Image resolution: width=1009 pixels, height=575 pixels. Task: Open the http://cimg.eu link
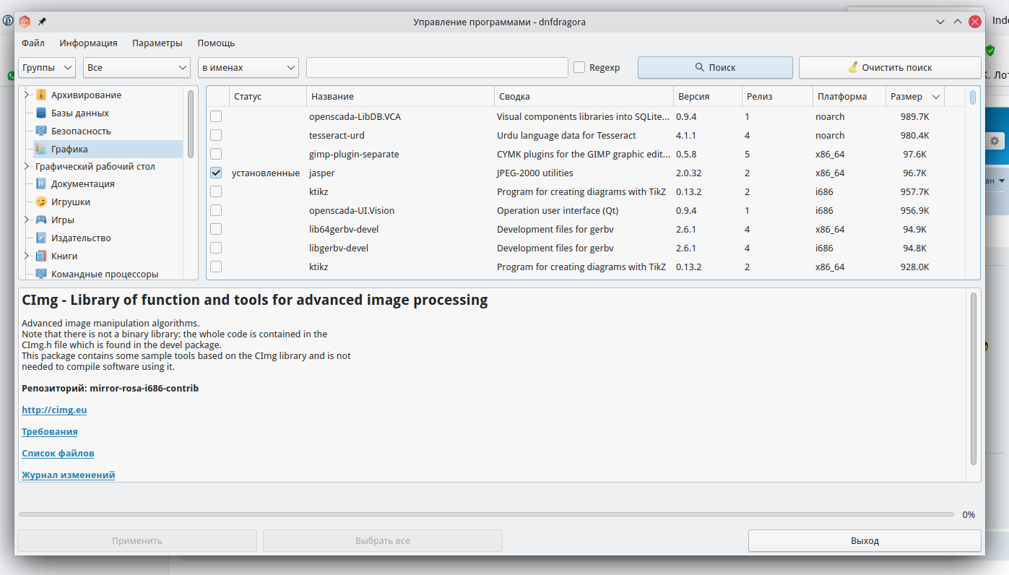tap(54, 410)
